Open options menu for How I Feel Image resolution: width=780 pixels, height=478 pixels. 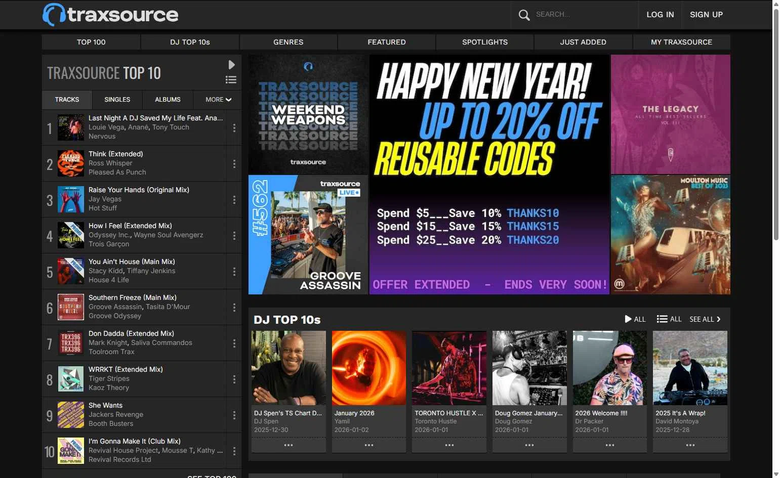coord(234,236)
